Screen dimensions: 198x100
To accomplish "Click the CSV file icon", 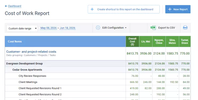I will pos(153,28).
